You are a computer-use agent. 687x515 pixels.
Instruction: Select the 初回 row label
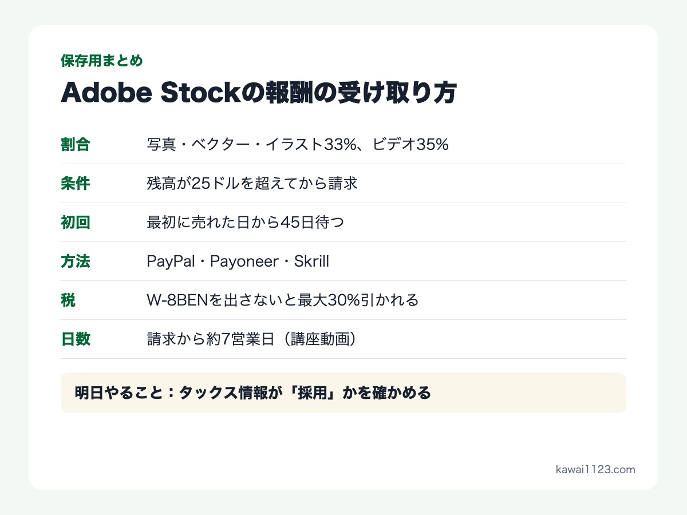pos(76,223)
